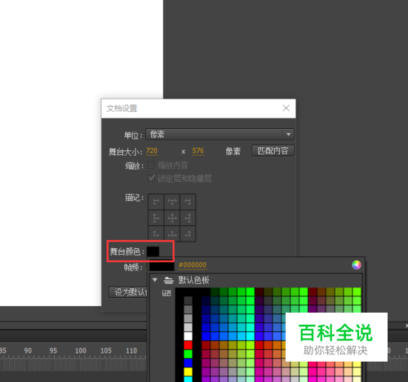Viewport: 408px width, 382px height.
Task: Select the bottom-left anchor point
Action: tap(156, 233)
